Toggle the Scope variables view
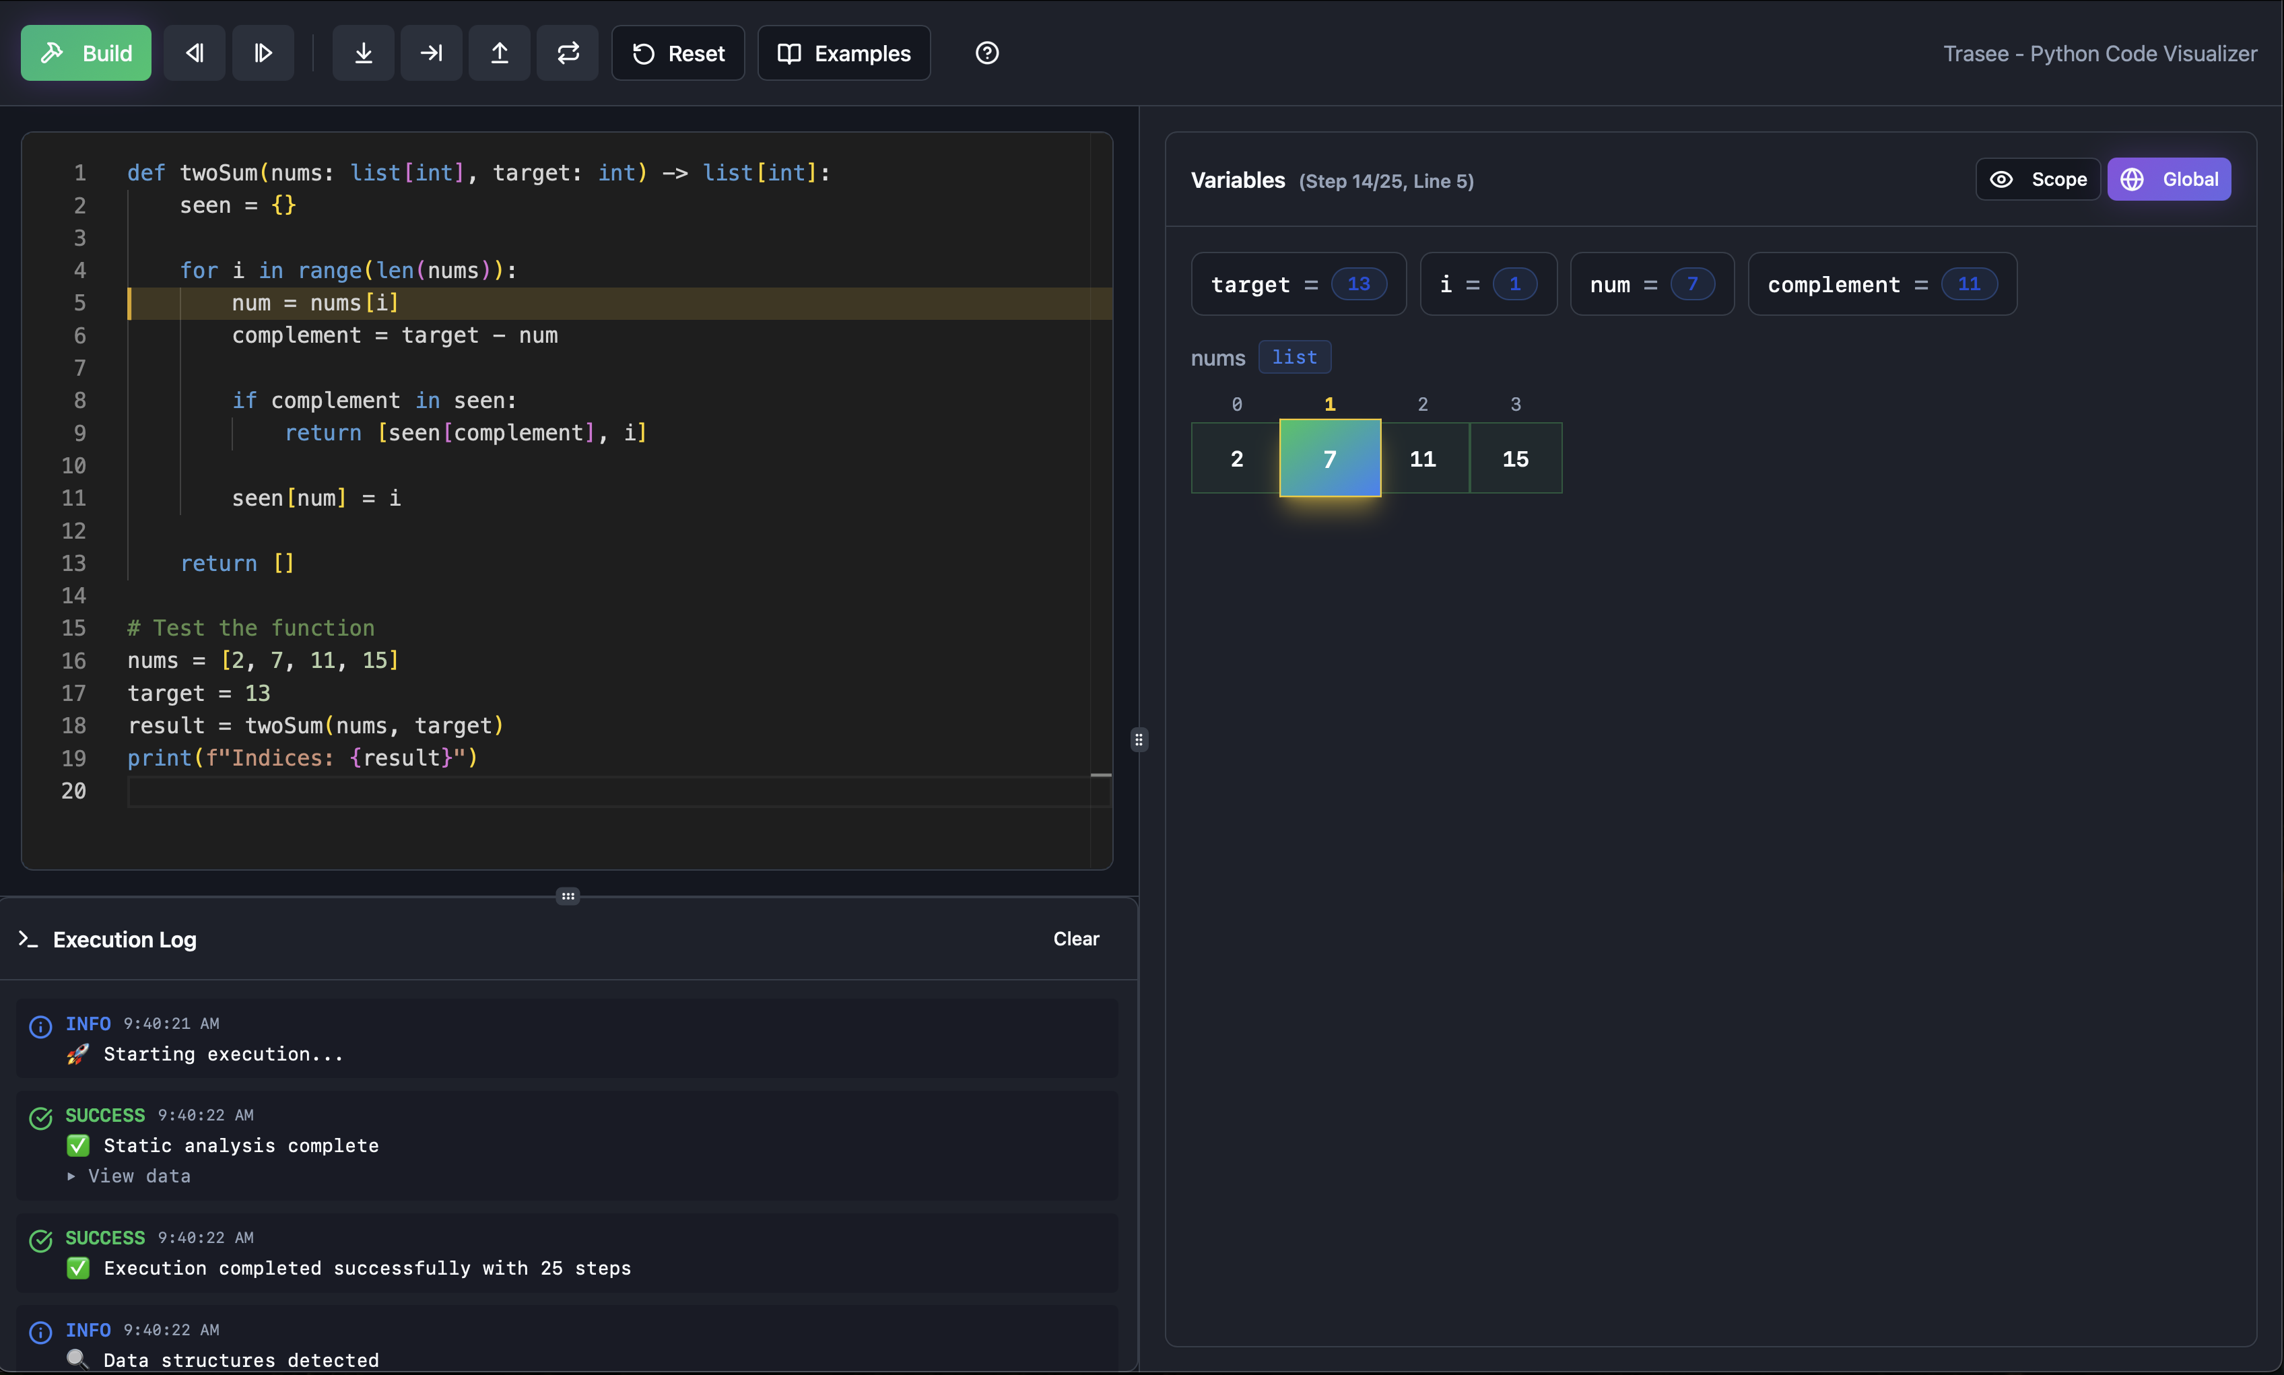Image resolution: width=2284 pixels, height=1375 pixels. coord(2038,179)
